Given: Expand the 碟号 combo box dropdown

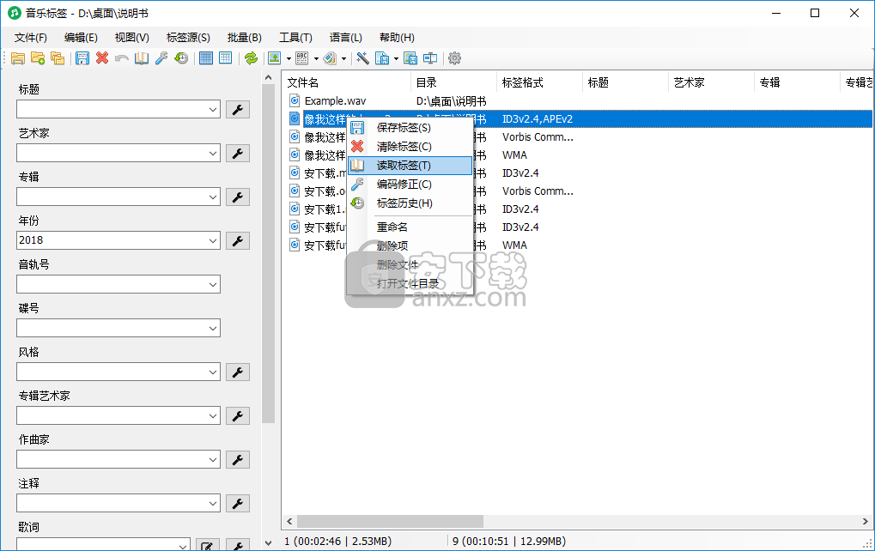Looking at the screenshot, I should click(213, 328).
